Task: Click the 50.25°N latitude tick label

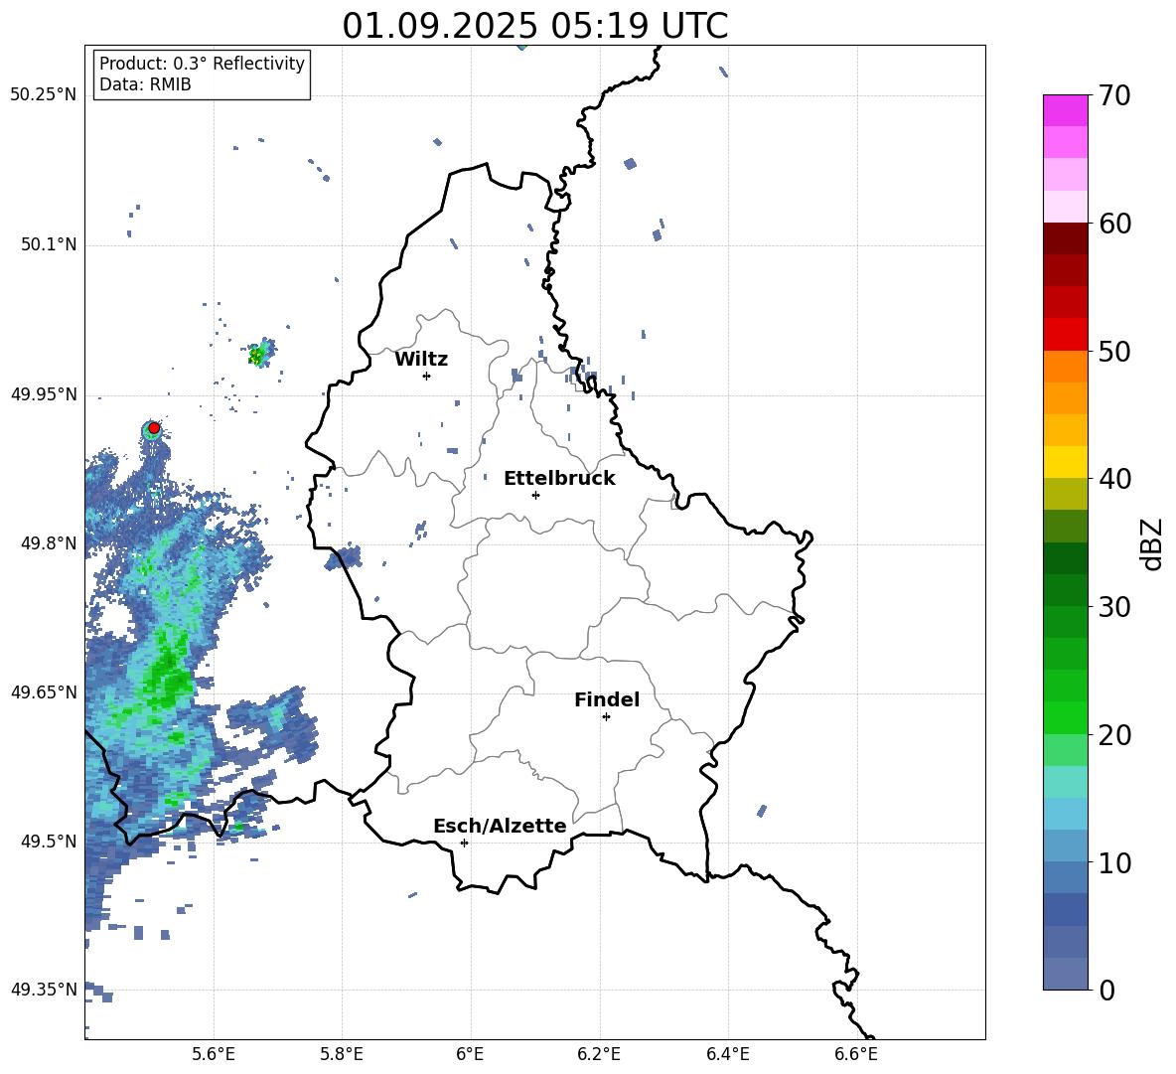Action: click(44, 95)
